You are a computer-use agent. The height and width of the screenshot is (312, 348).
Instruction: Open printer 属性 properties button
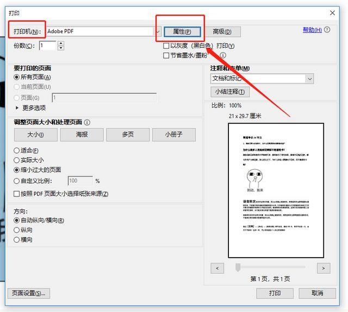pos(182,31)
